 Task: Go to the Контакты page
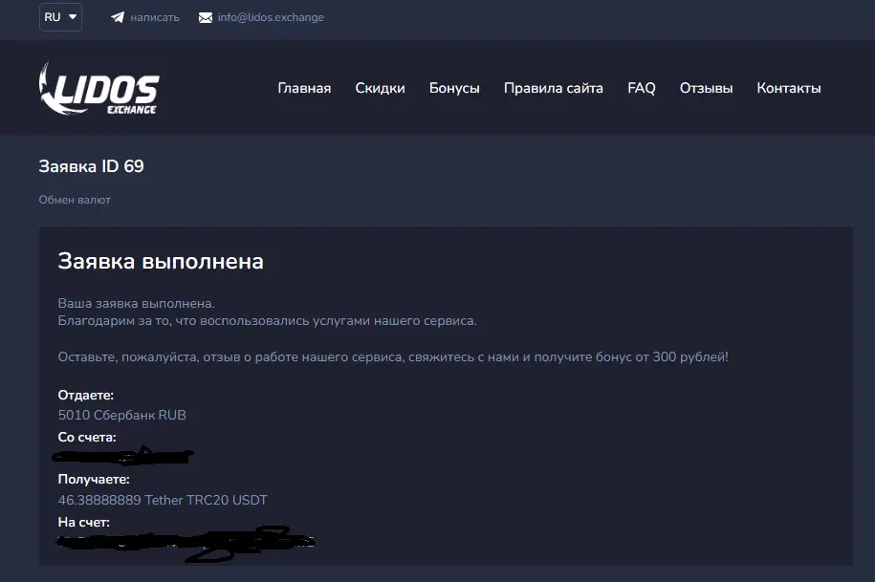click(788, 88)
